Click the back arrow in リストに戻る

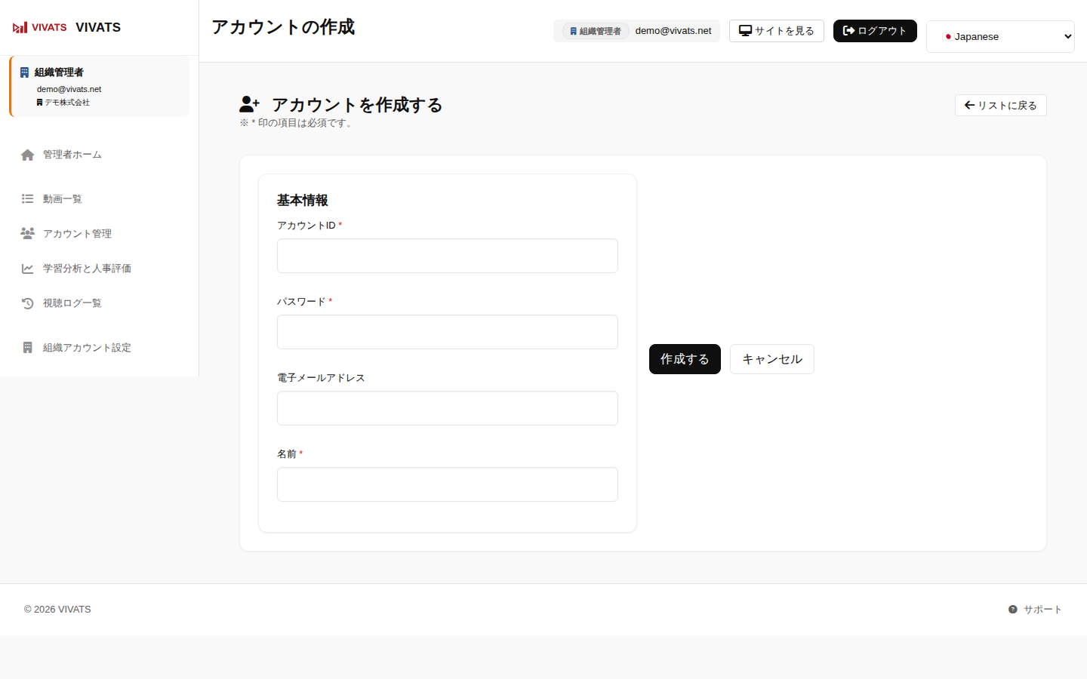[x=969, y=106]
